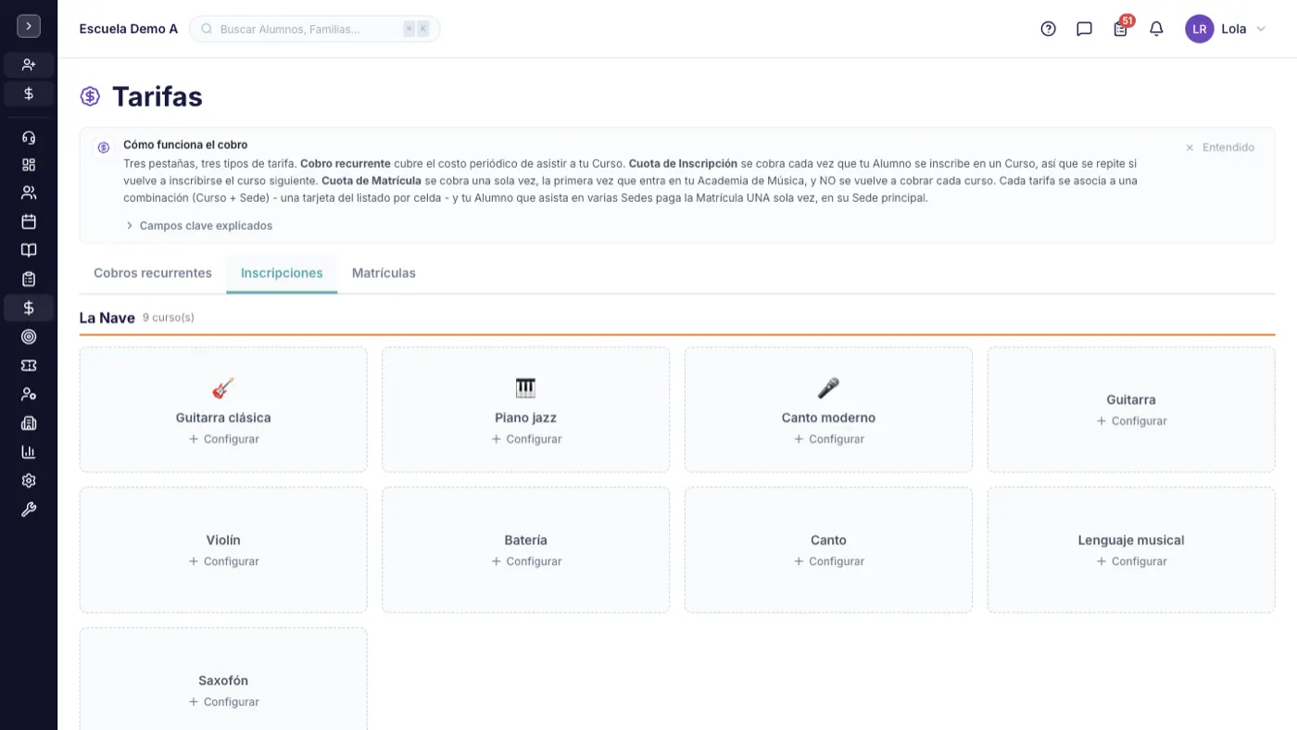Configure the Piano jazz fee
This screenshot has height=730, width=1297.
click(x=526, y=439)
